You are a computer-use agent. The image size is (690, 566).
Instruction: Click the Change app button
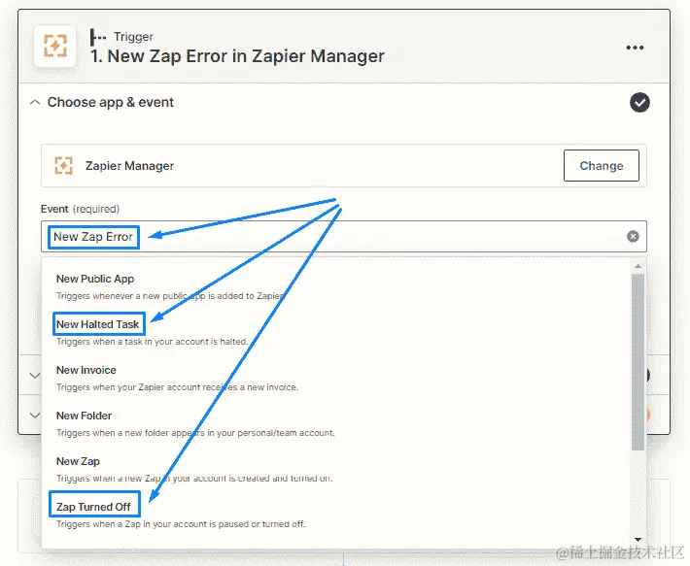click(x=602, y=166)
